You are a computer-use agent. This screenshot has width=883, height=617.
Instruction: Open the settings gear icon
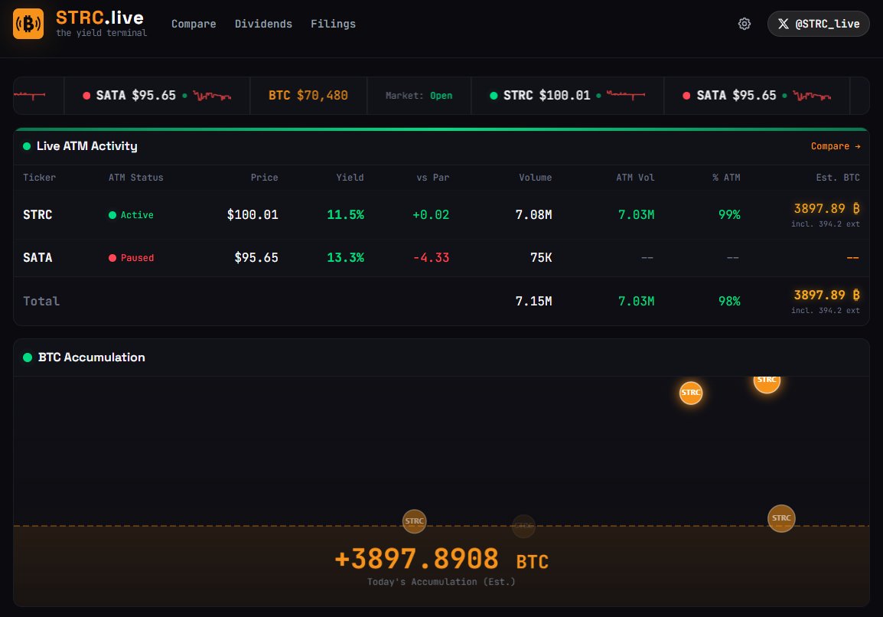click(744, 24)
